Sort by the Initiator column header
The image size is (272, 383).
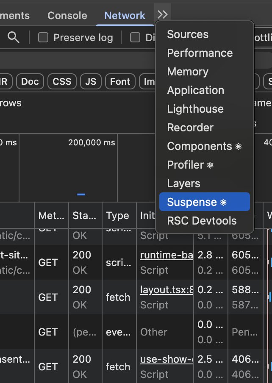click(147, 215)
